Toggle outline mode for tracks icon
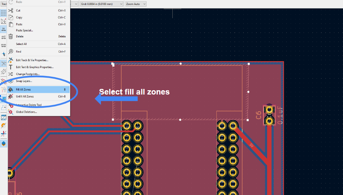Screen dimensions: 343x195 pyautogui.click(x=4, y=134)
